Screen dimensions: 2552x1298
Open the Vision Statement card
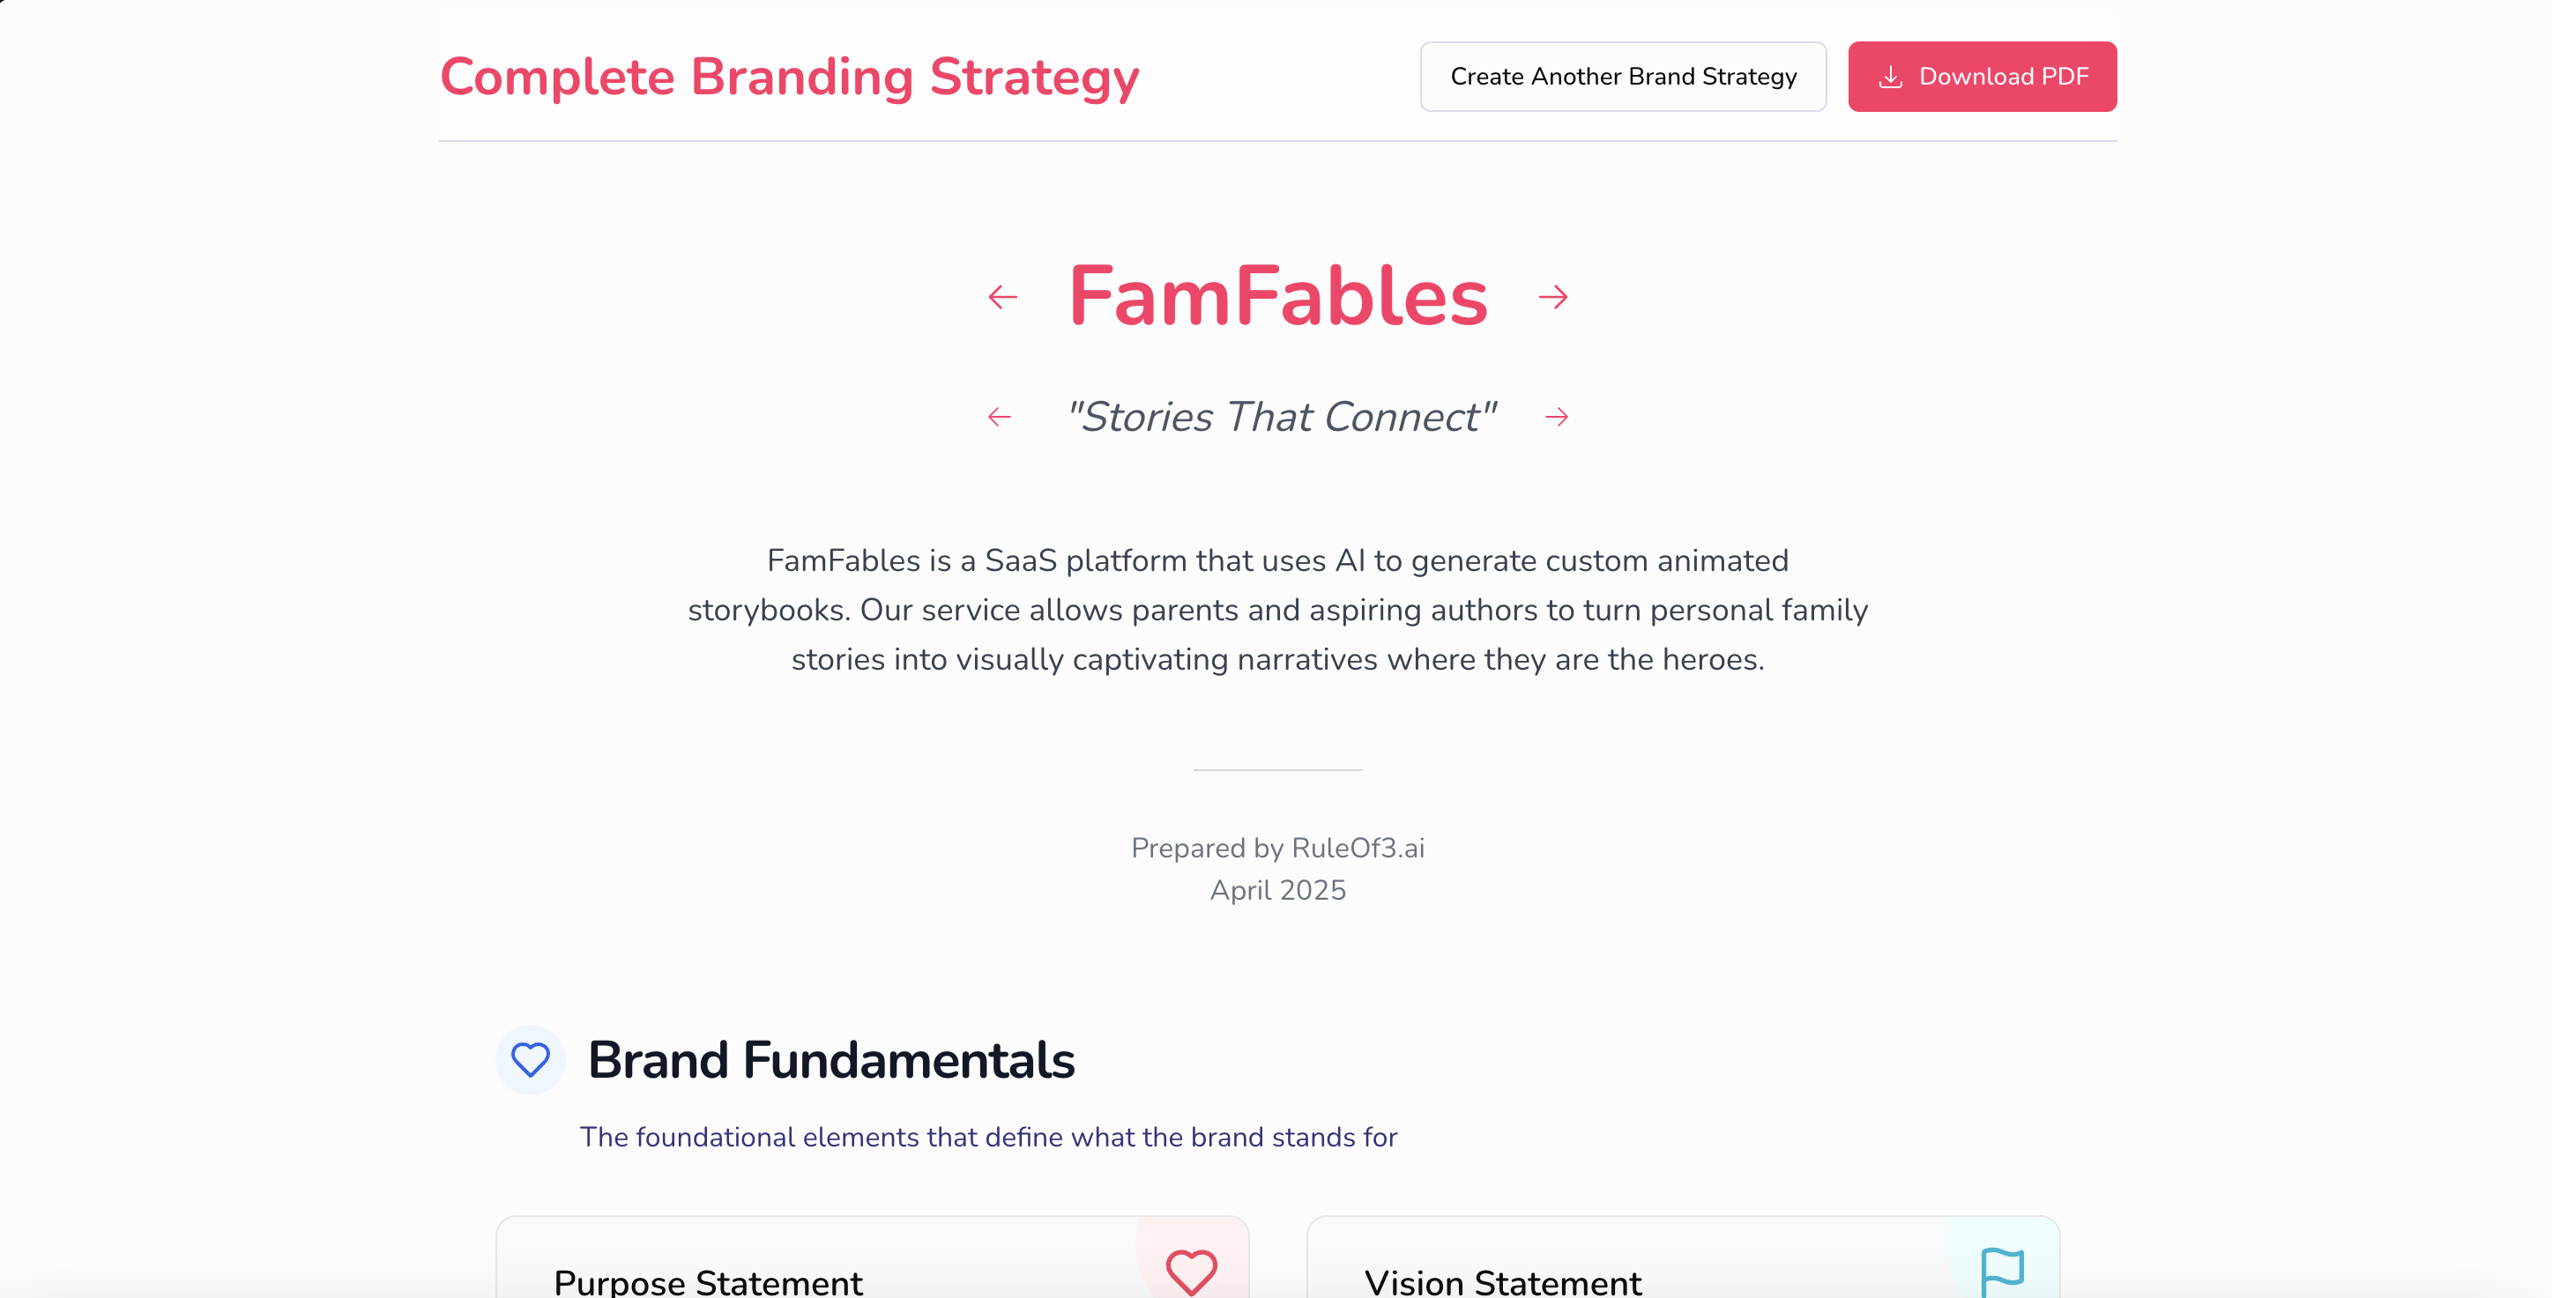pos(1503,1281)
